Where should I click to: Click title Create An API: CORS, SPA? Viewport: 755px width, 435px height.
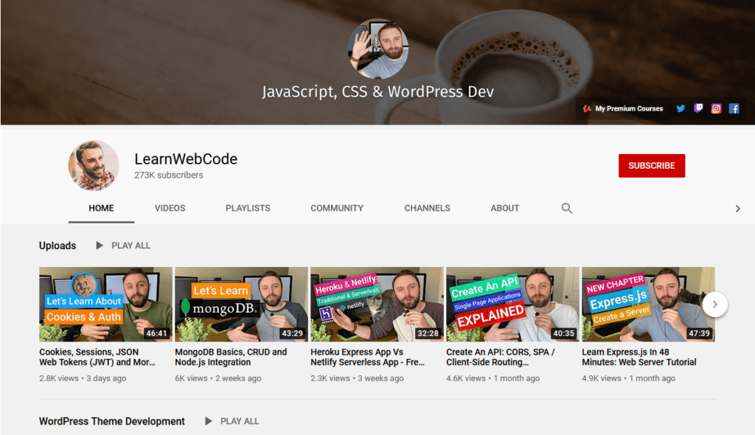(501, 357)
